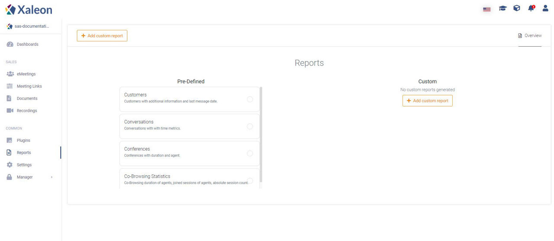Open the user profile icon

pos(545,8)
